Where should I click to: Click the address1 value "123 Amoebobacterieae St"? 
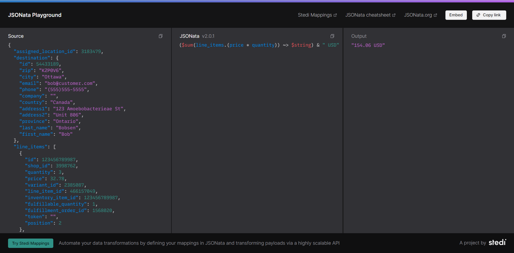pyautogui.click(x=88, y=109)
